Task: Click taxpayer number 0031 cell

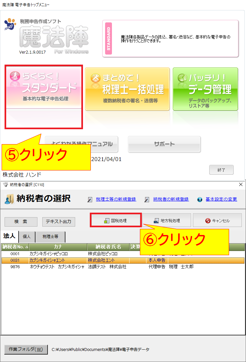Action: point(15,260)
